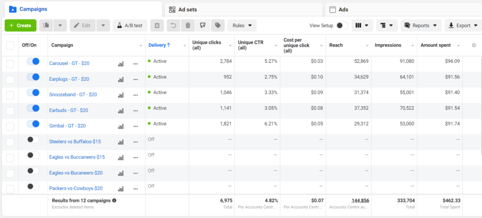Toggle the View Setup switch
482x218 pixels.
click(x=342, y=25)
